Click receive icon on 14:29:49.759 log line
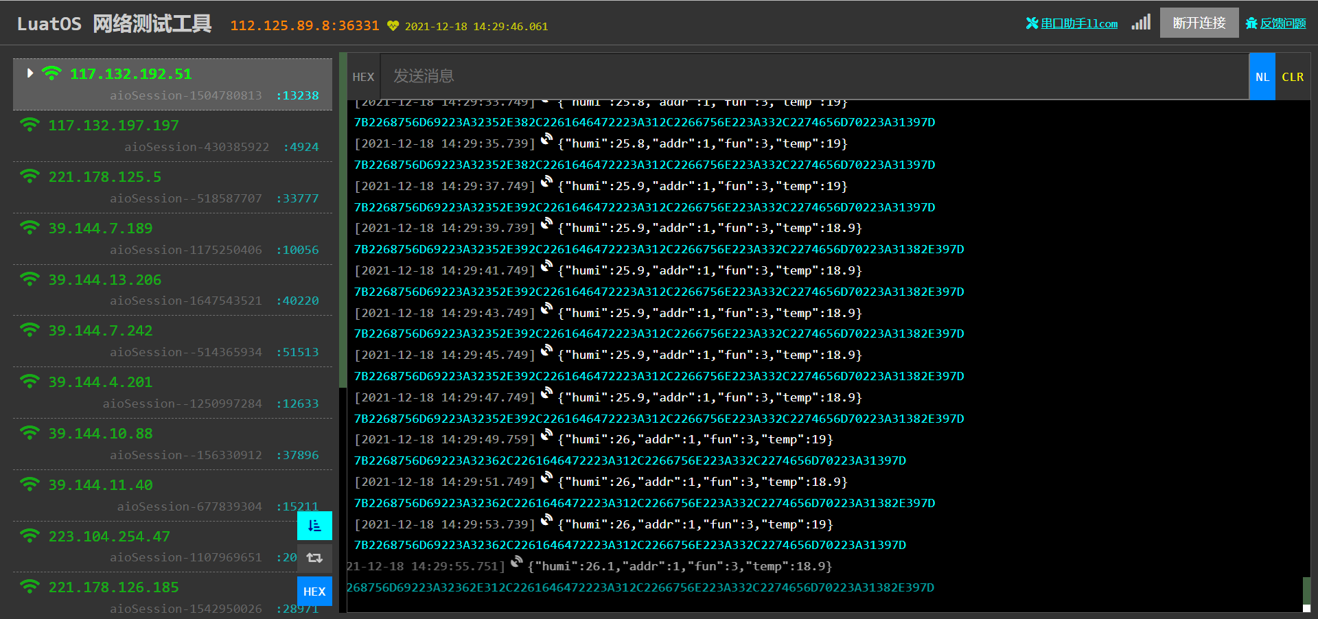 pyautogui.click(x=546, y=436)
